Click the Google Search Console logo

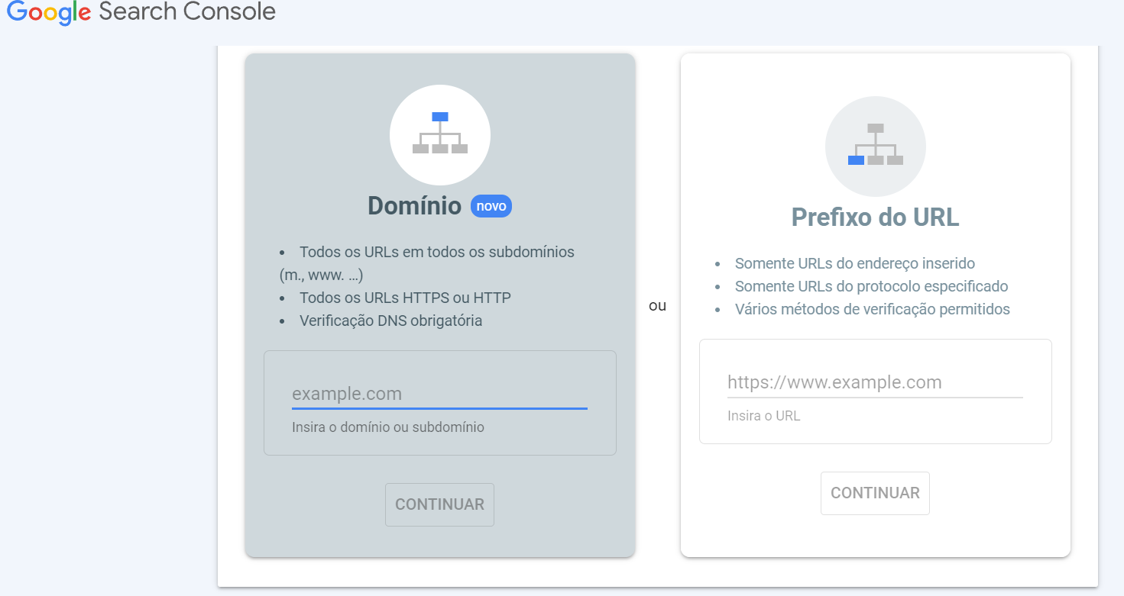click(141, 12)
